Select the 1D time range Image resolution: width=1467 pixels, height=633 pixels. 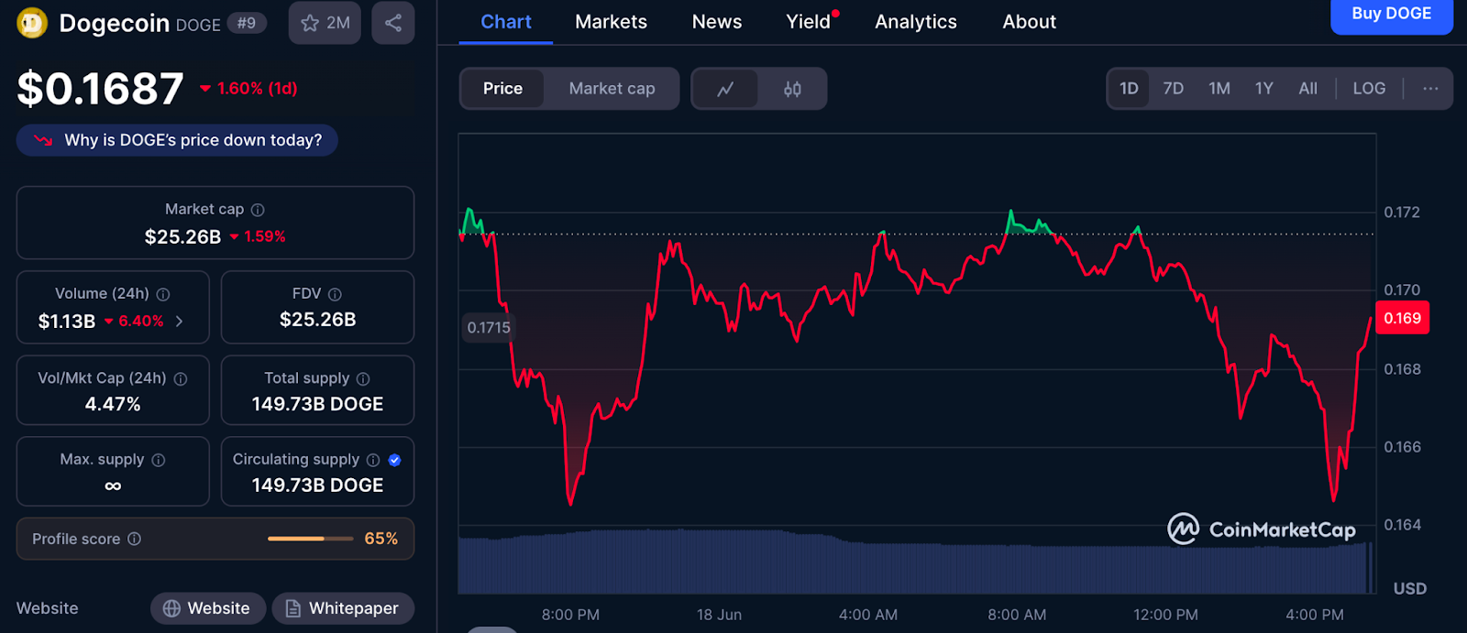tap(1129, 89)
